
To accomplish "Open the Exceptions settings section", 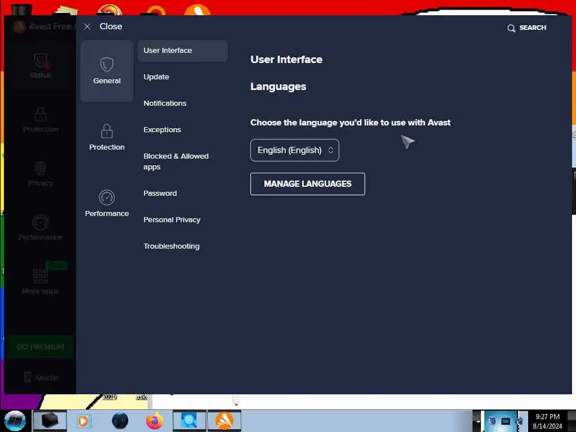I will coord(162,130).
